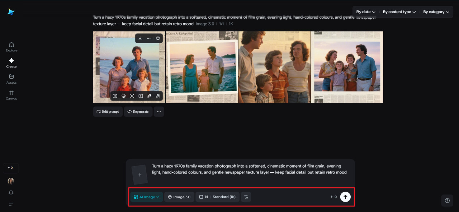Open the Assets section in sidebar

pos(11,79)
